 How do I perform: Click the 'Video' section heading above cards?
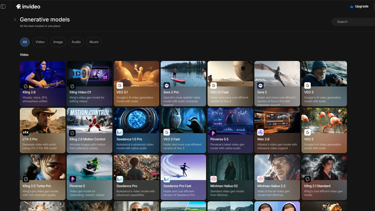pos(24,54)
